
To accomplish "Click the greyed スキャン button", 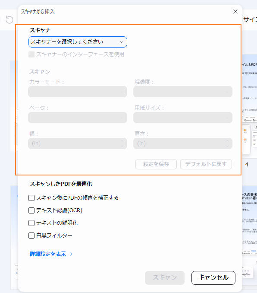I will coord(165,278).
